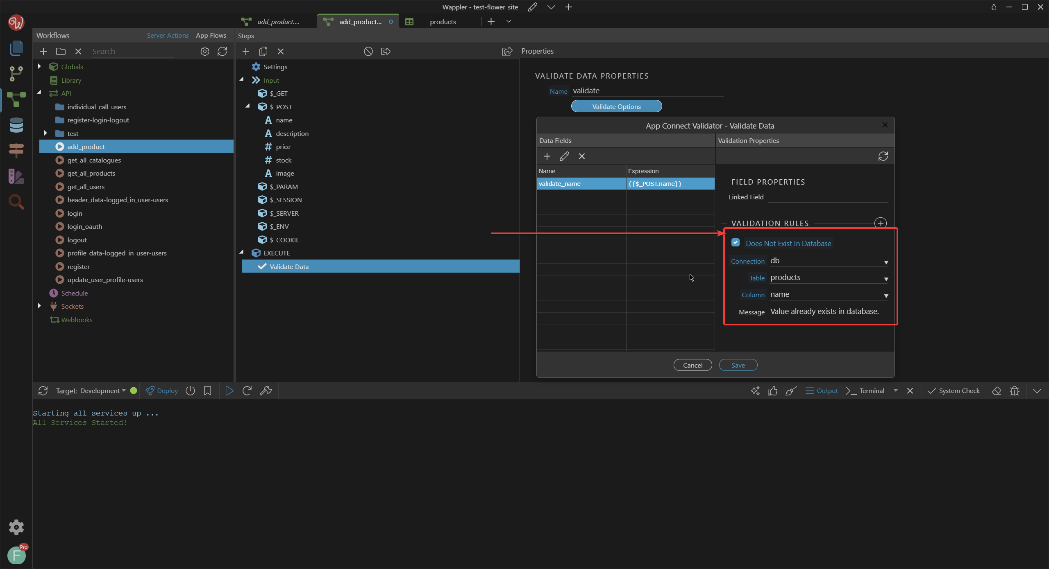Add a new step in Steps toolbar

coord(246,51)
